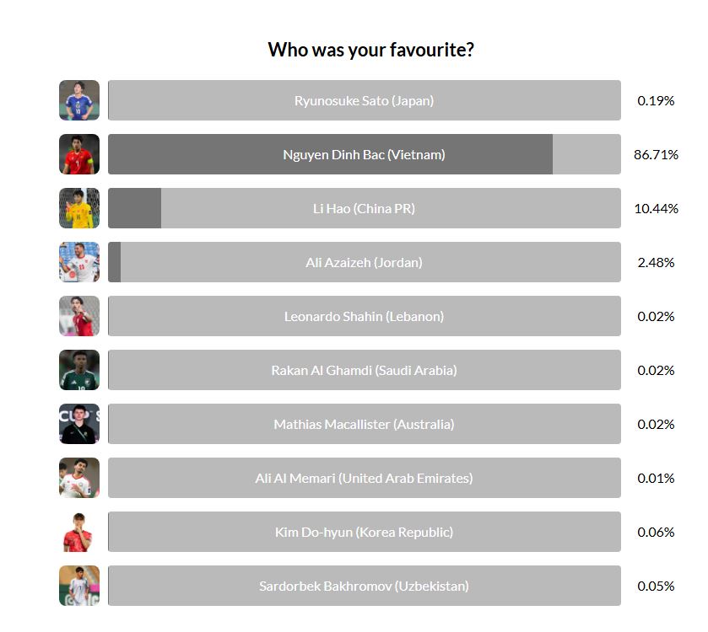Pick Ali Azaizeh (Jordan) poll option

click(364, 262)
